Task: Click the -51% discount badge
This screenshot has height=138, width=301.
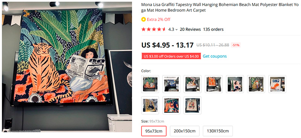Action: coord(236,45)
